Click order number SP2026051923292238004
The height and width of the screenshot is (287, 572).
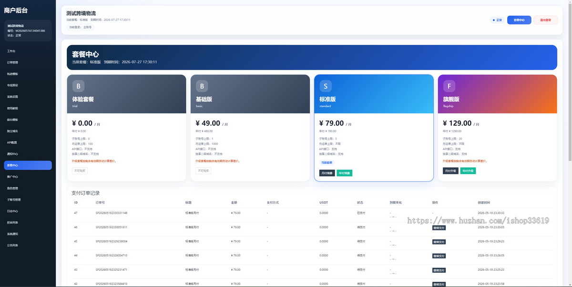[112, 241]
